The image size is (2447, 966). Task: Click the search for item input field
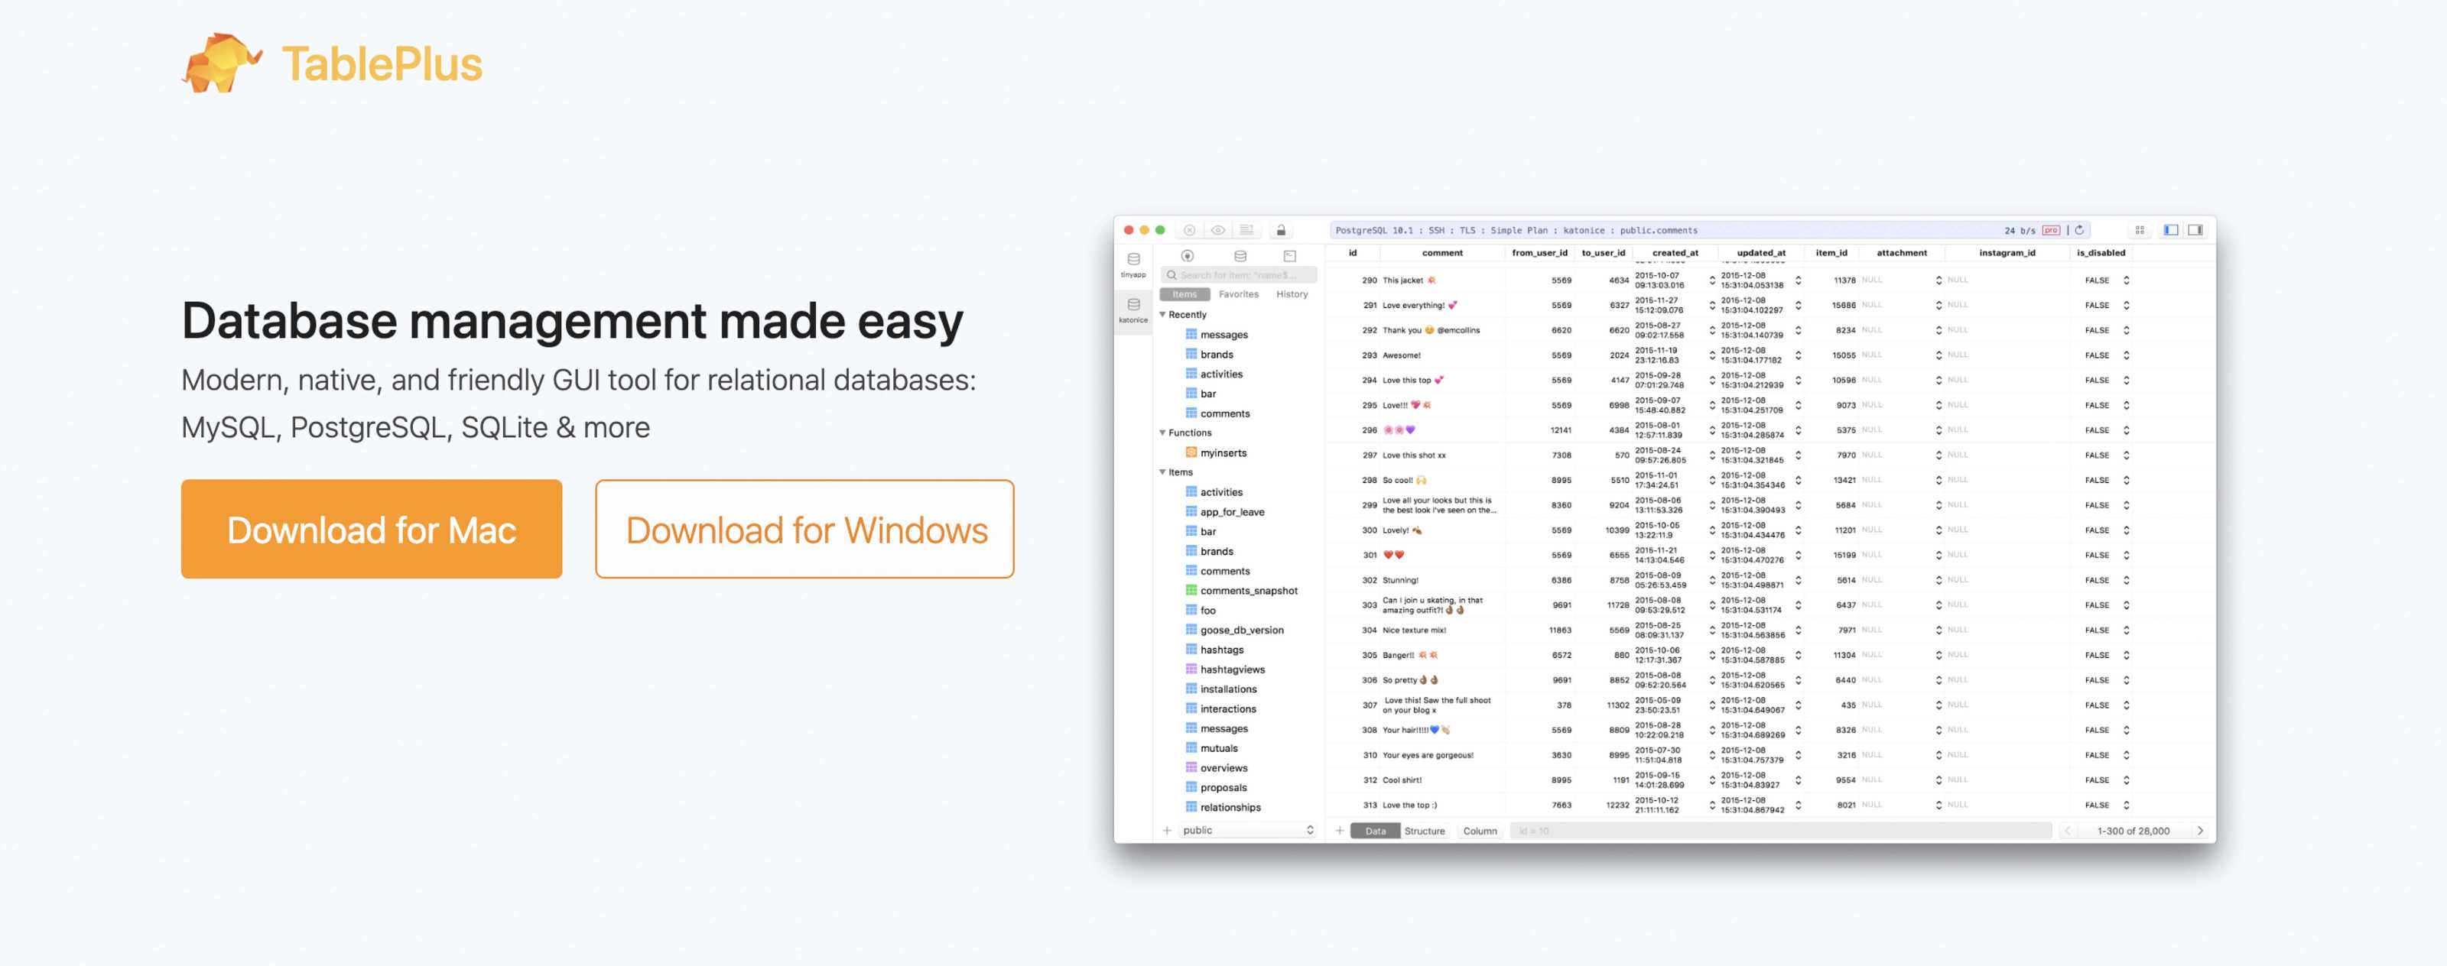(x=1239, y=275)
